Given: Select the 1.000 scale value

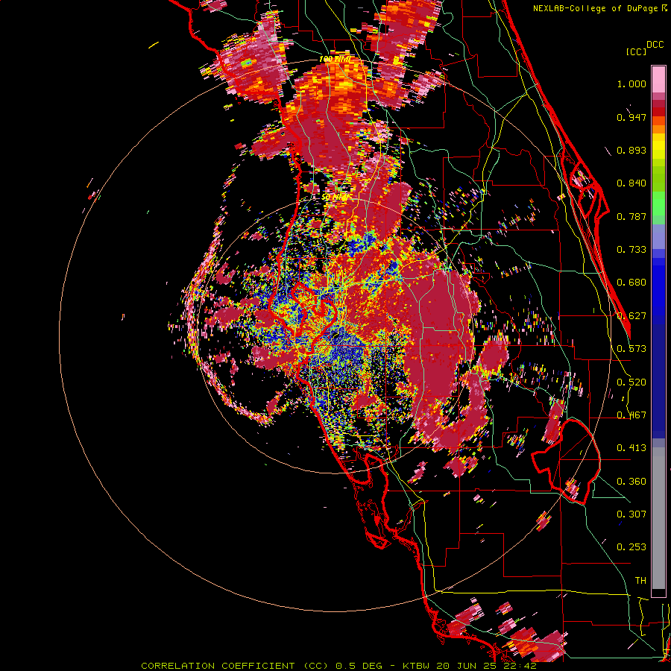Looking at the screenshot, I should 631,84.
